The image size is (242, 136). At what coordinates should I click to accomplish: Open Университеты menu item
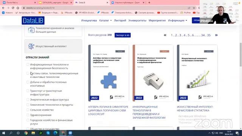(x=137, y=20)
